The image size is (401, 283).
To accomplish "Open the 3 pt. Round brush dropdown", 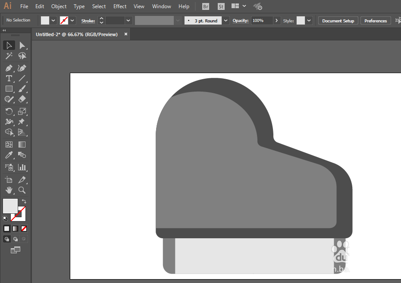I will click(x=226, y=21).
